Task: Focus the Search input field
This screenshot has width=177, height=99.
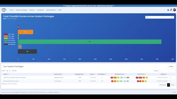Action: point(167,71)
